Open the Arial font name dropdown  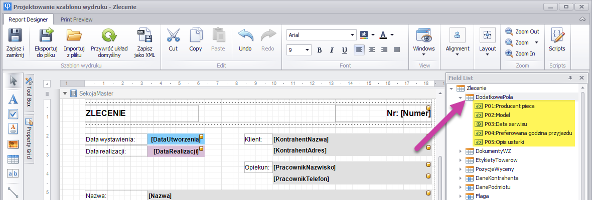353,35
